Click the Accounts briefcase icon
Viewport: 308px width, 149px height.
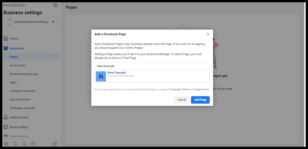tap(6, 48)
